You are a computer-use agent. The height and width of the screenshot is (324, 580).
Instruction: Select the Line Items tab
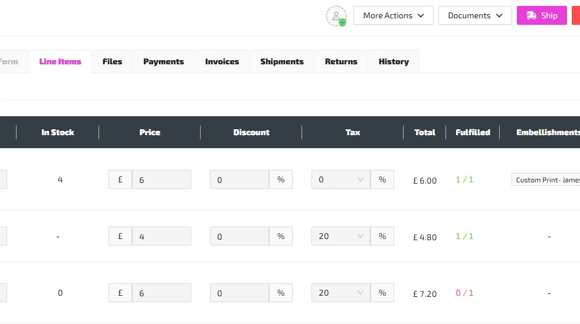60,61
